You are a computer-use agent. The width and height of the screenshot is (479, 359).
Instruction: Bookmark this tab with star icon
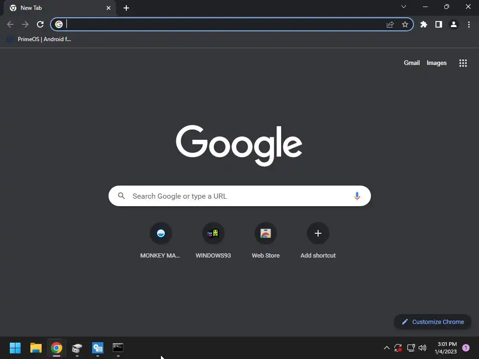[x=405, y=24]
